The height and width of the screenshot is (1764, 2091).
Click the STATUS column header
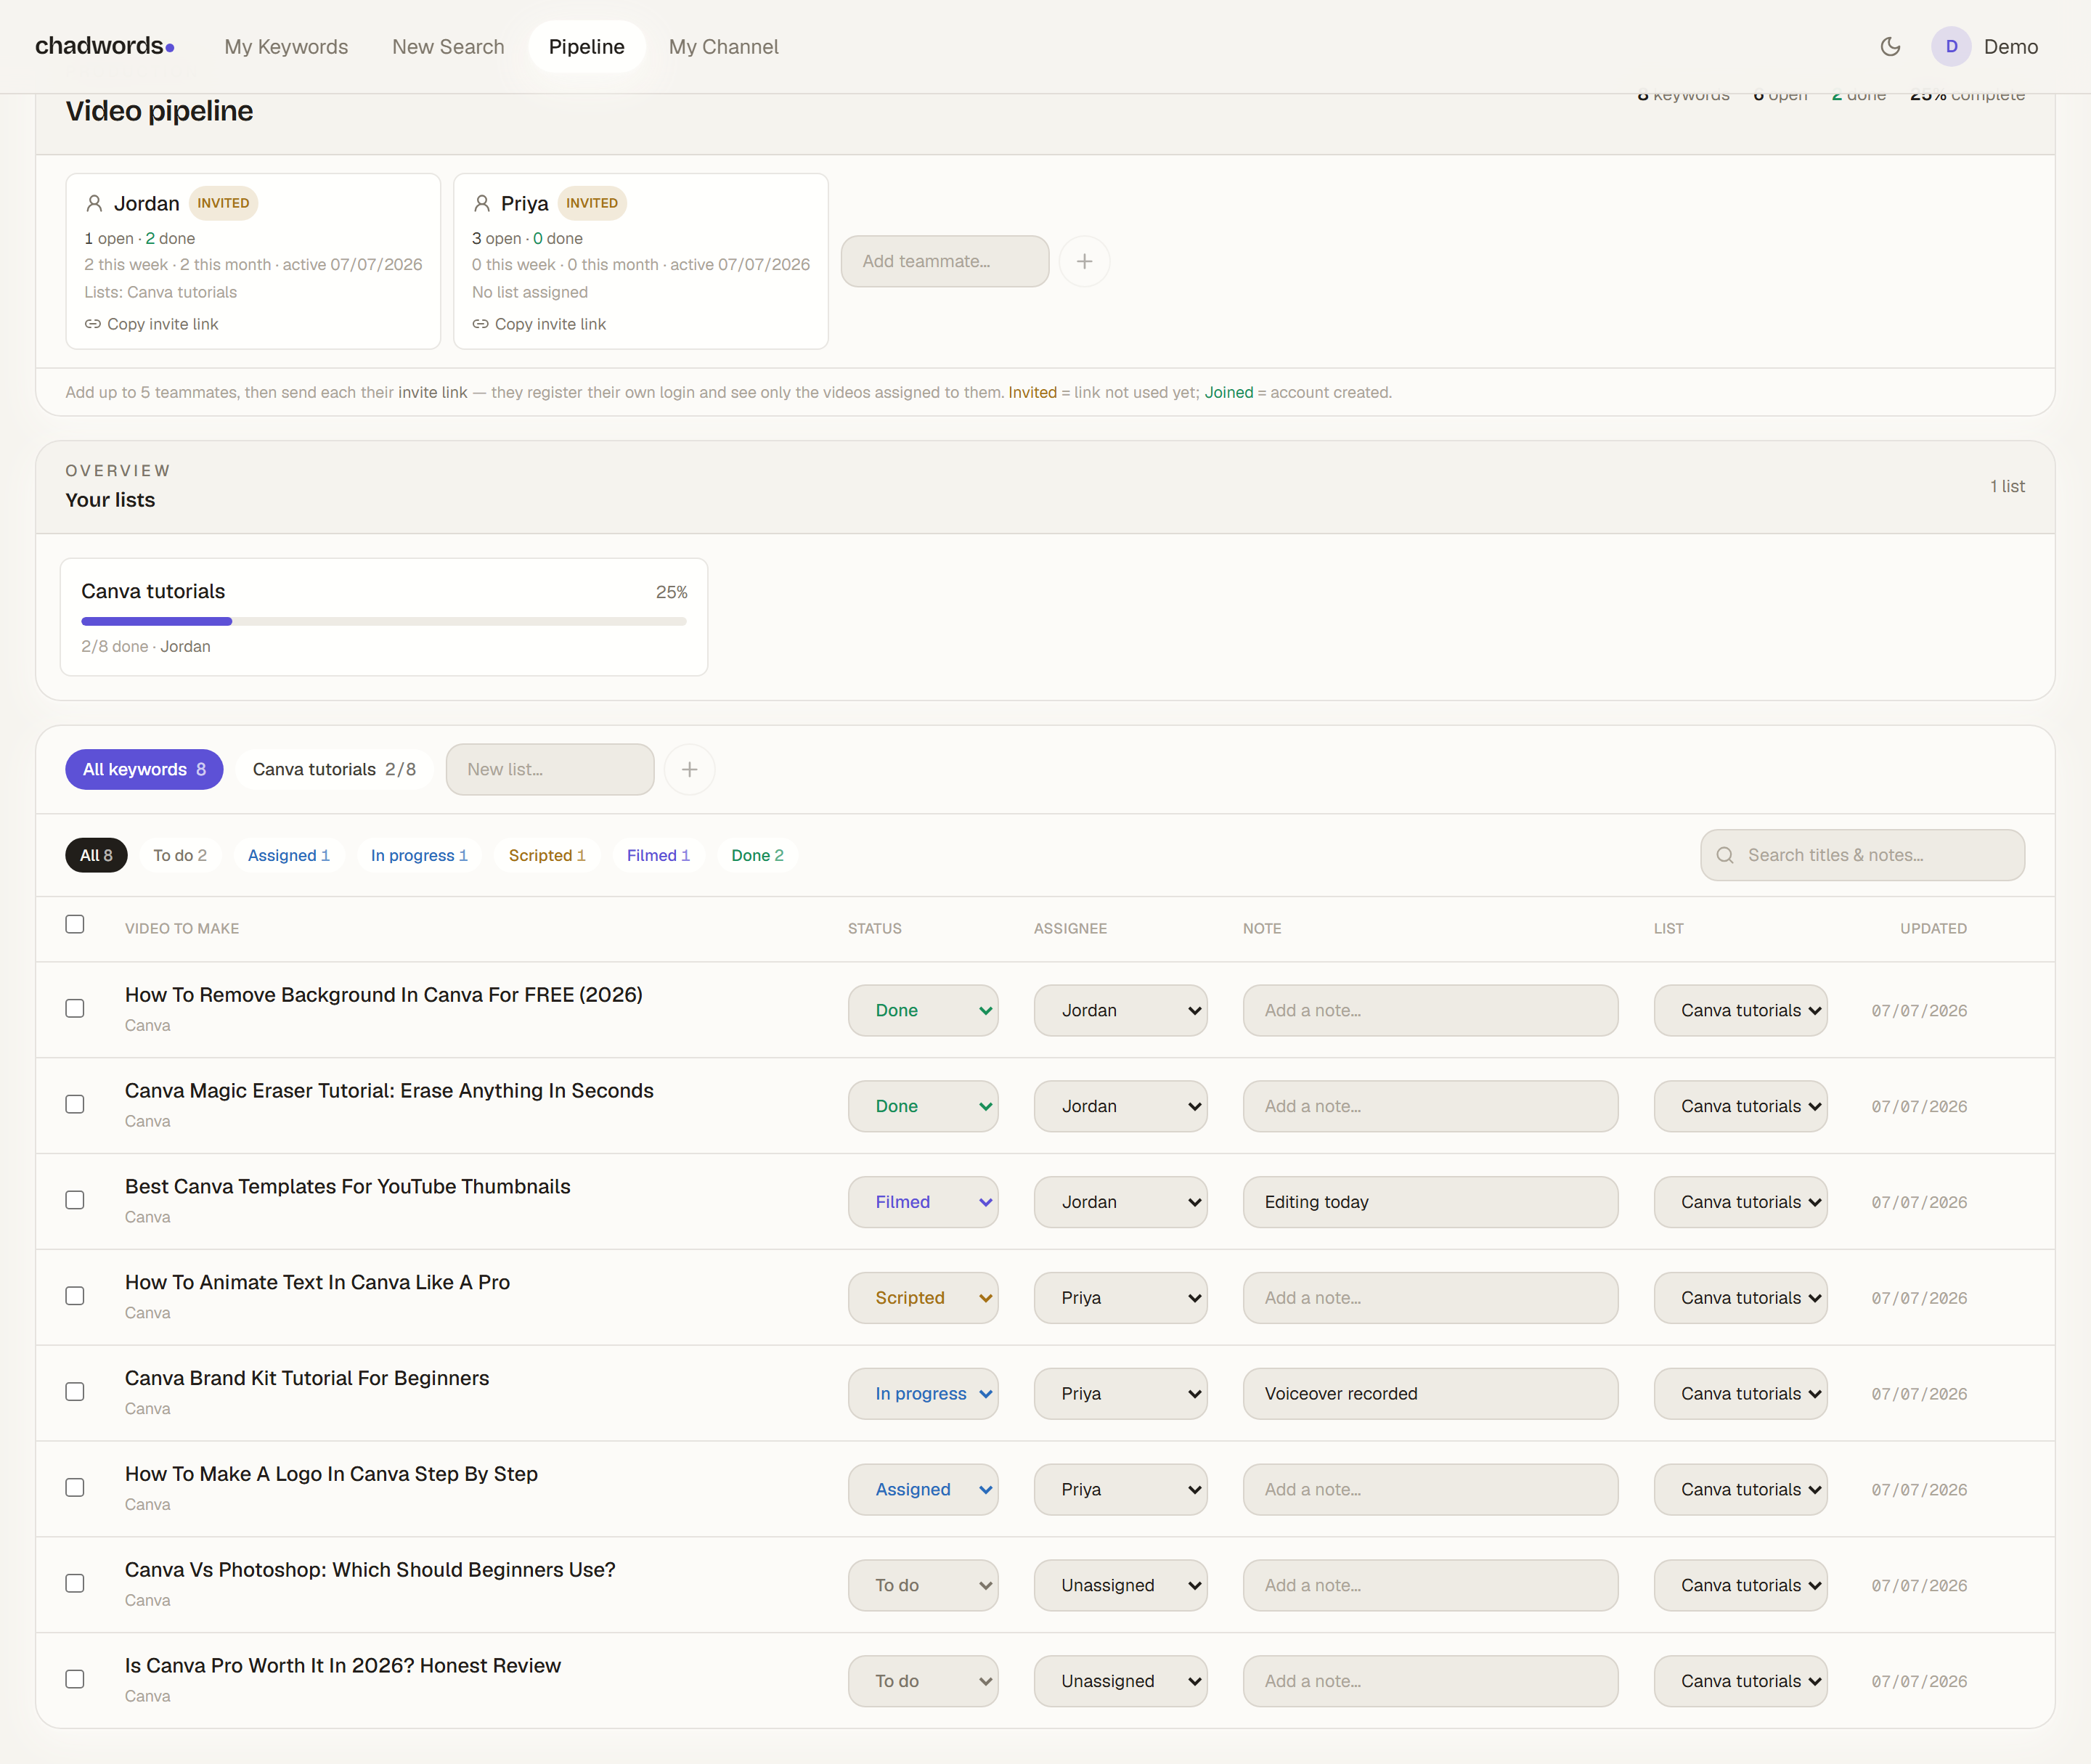(x=875, y=928)
